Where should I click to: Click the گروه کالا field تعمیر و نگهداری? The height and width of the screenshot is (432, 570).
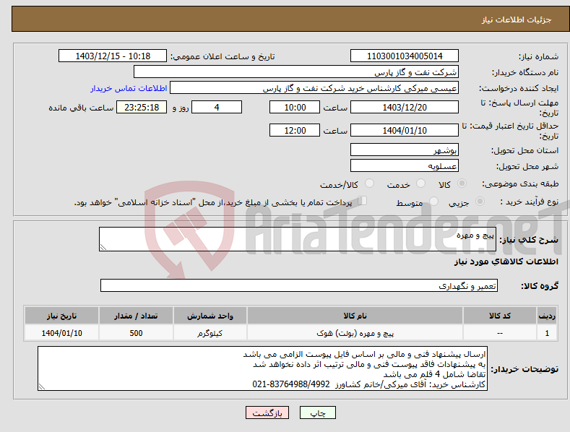(x=299, y=286)
